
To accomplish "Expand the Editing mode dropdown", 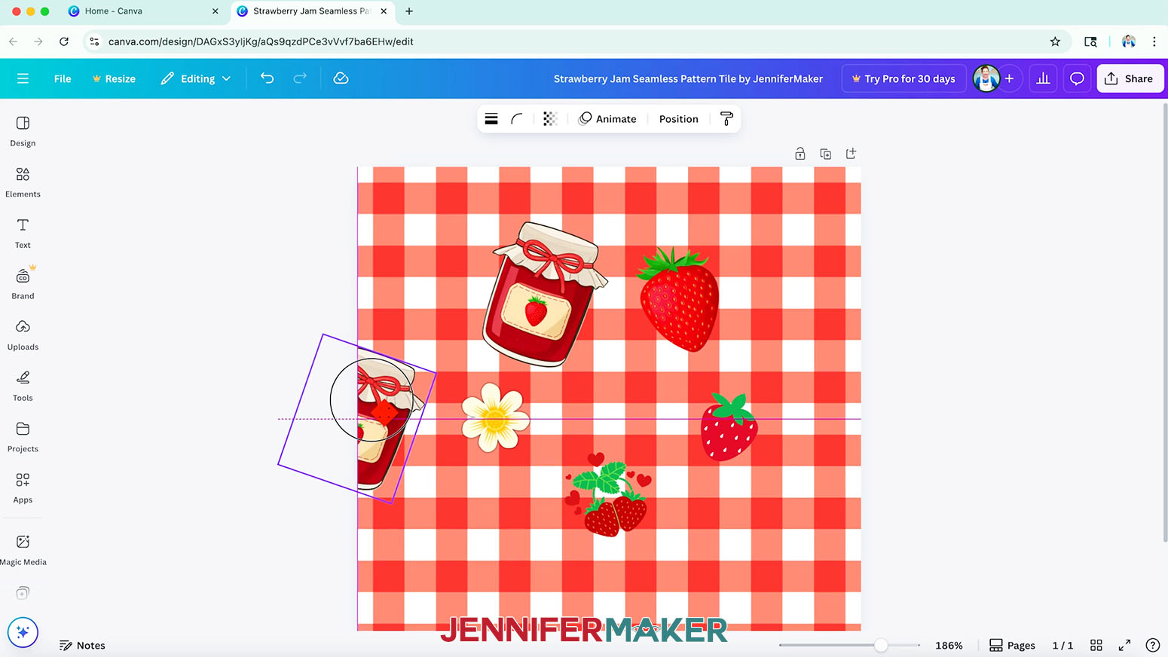I will click(x=196, y=78).
